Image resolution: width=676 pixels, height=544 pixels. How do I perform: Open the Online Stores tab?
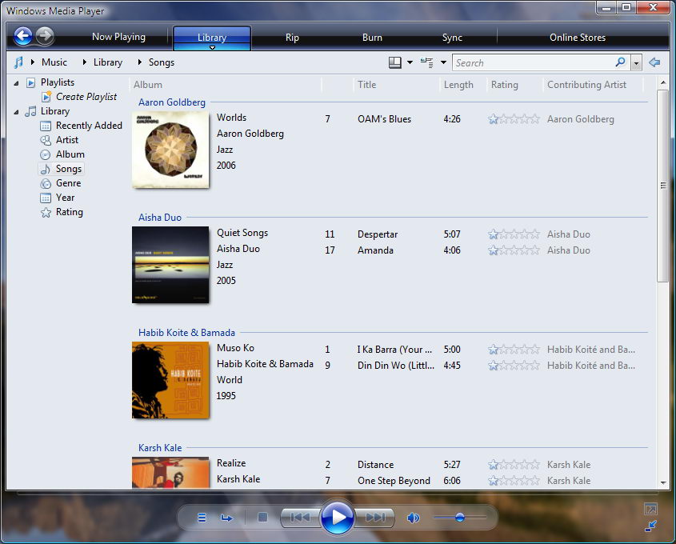(x=578, y=38)
